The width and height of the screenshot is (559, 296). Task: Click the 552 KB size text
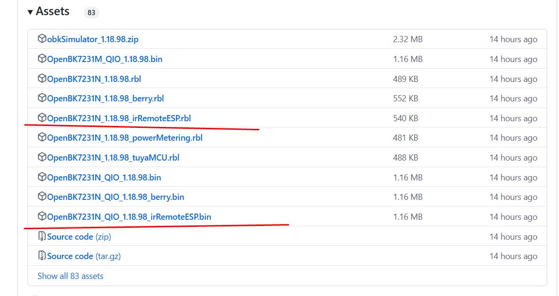[406, 99]
